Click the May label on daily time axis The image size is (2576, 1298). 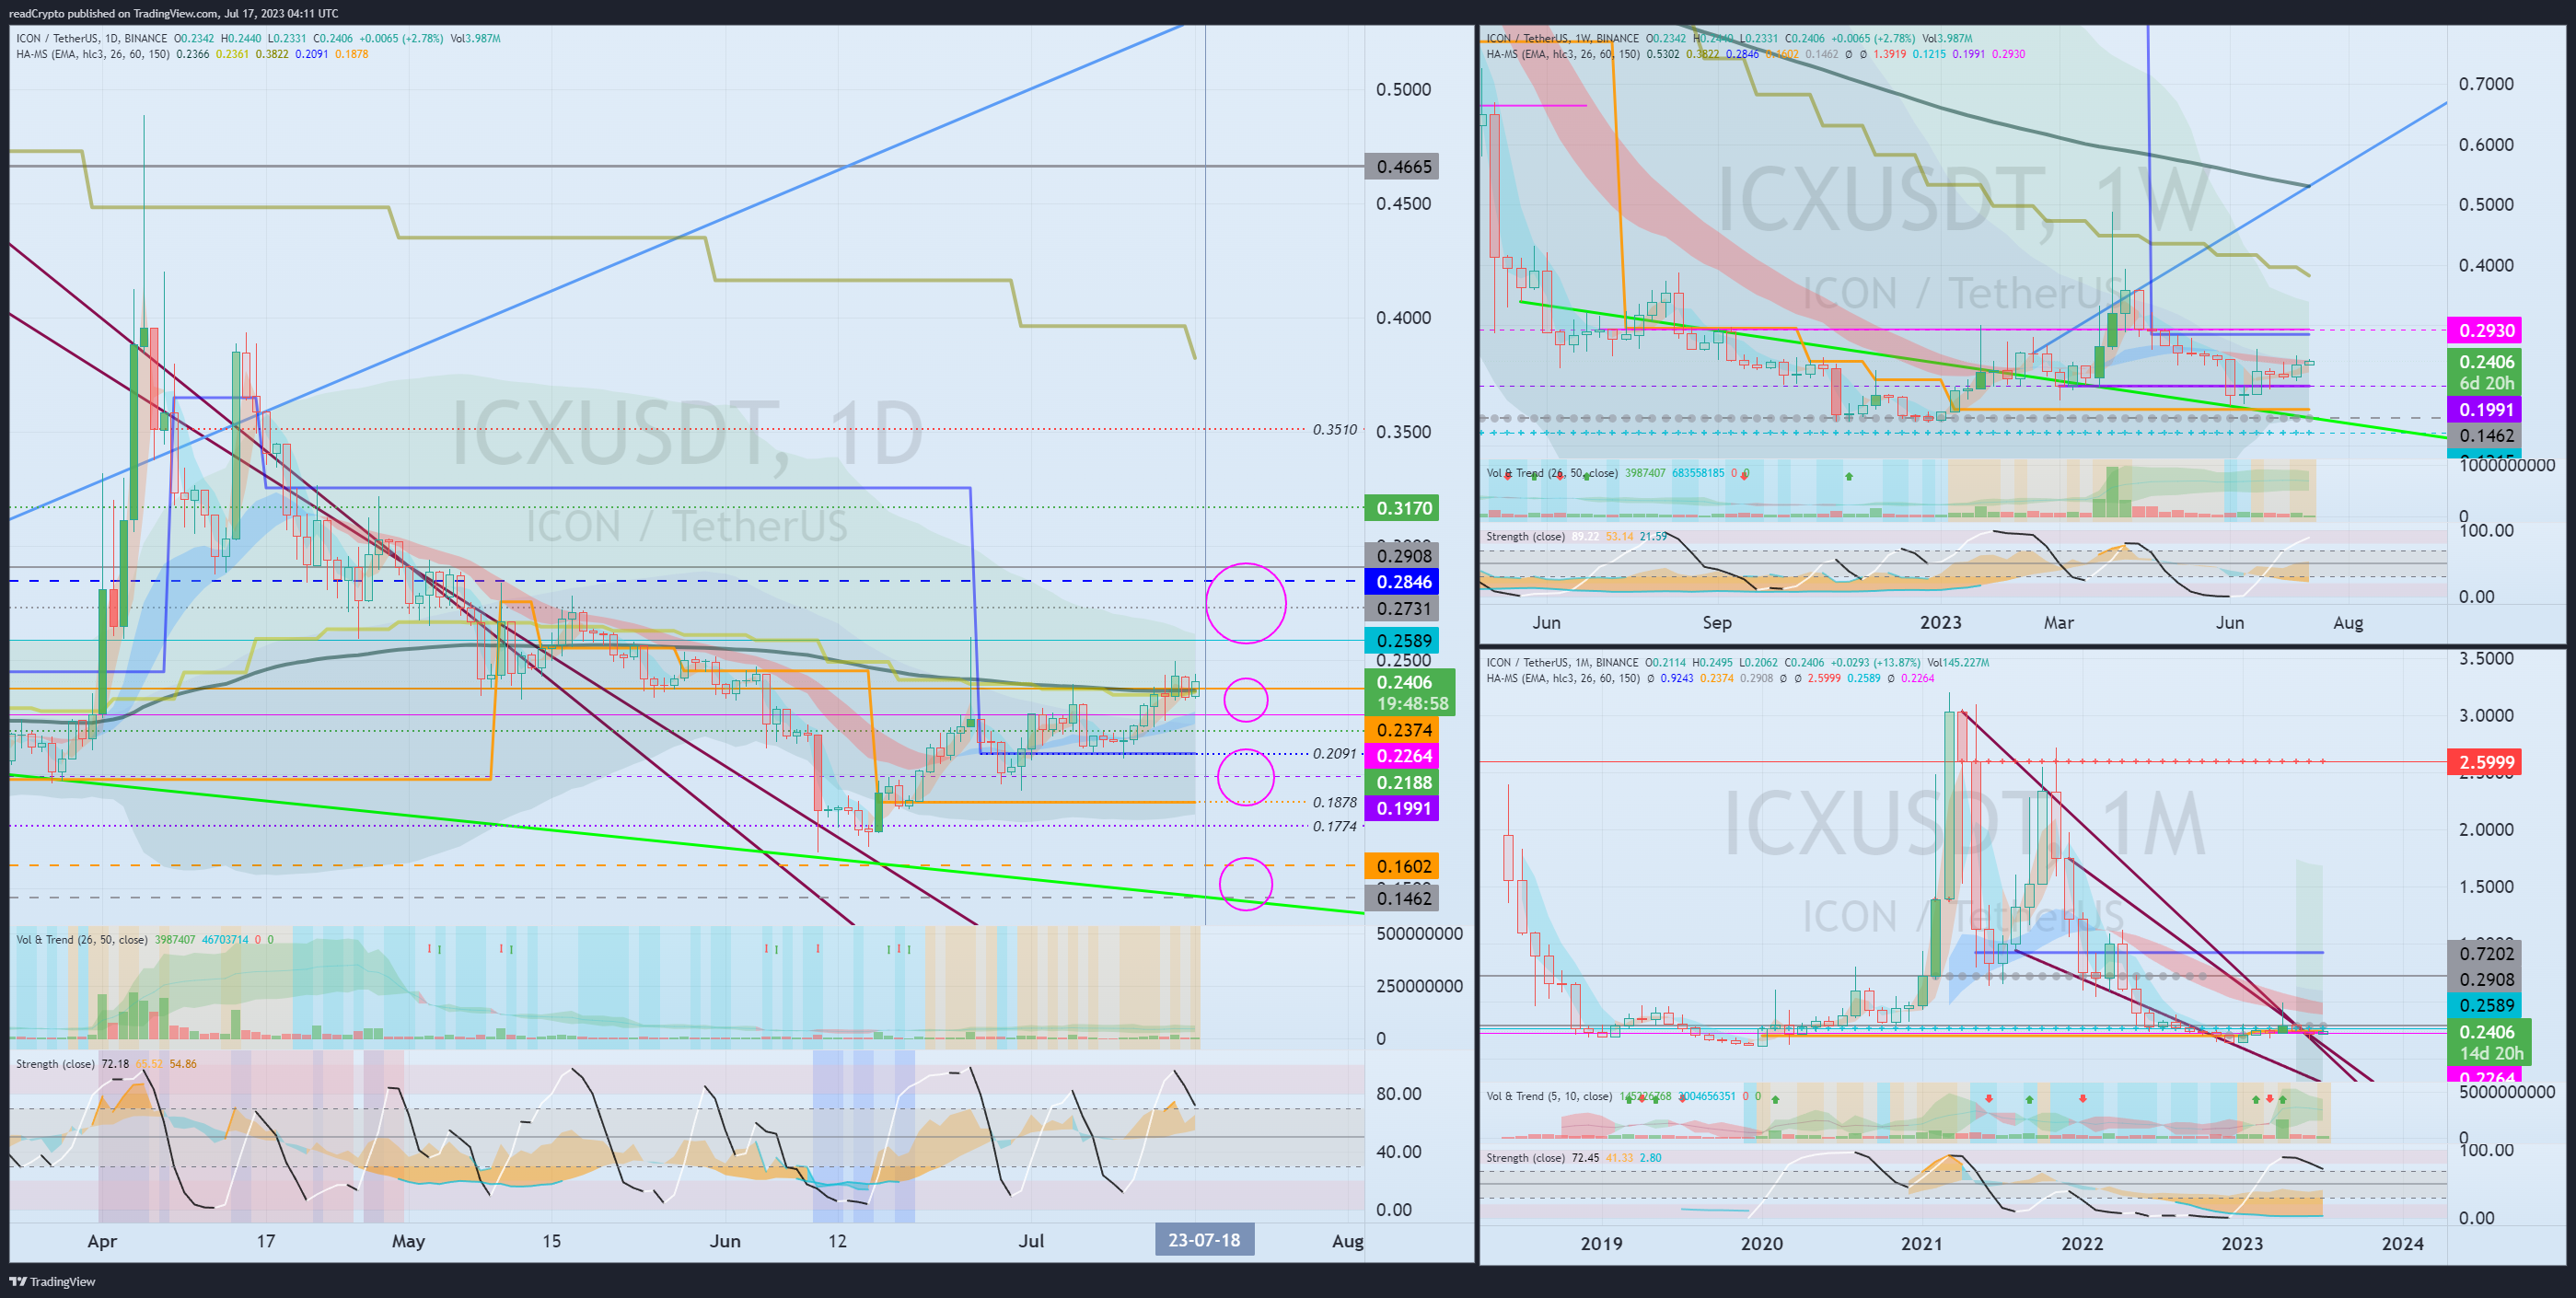408,1241
